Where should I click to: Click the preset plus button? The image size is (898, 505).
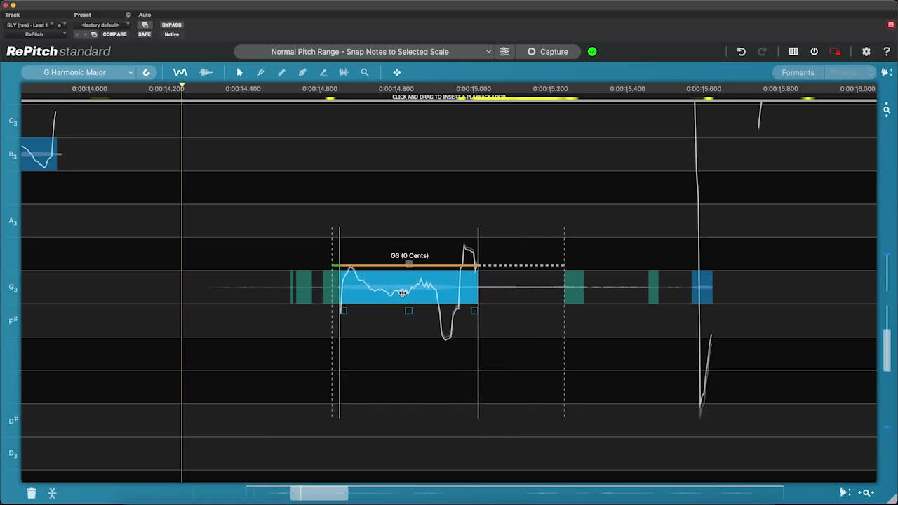(86, 34)
